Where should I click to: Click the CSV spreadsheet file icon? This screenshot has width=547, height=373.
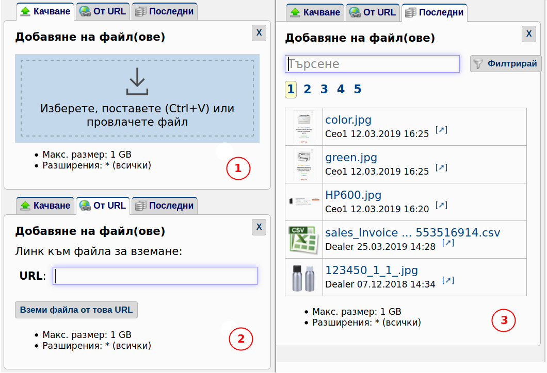[x=303, y=240]
